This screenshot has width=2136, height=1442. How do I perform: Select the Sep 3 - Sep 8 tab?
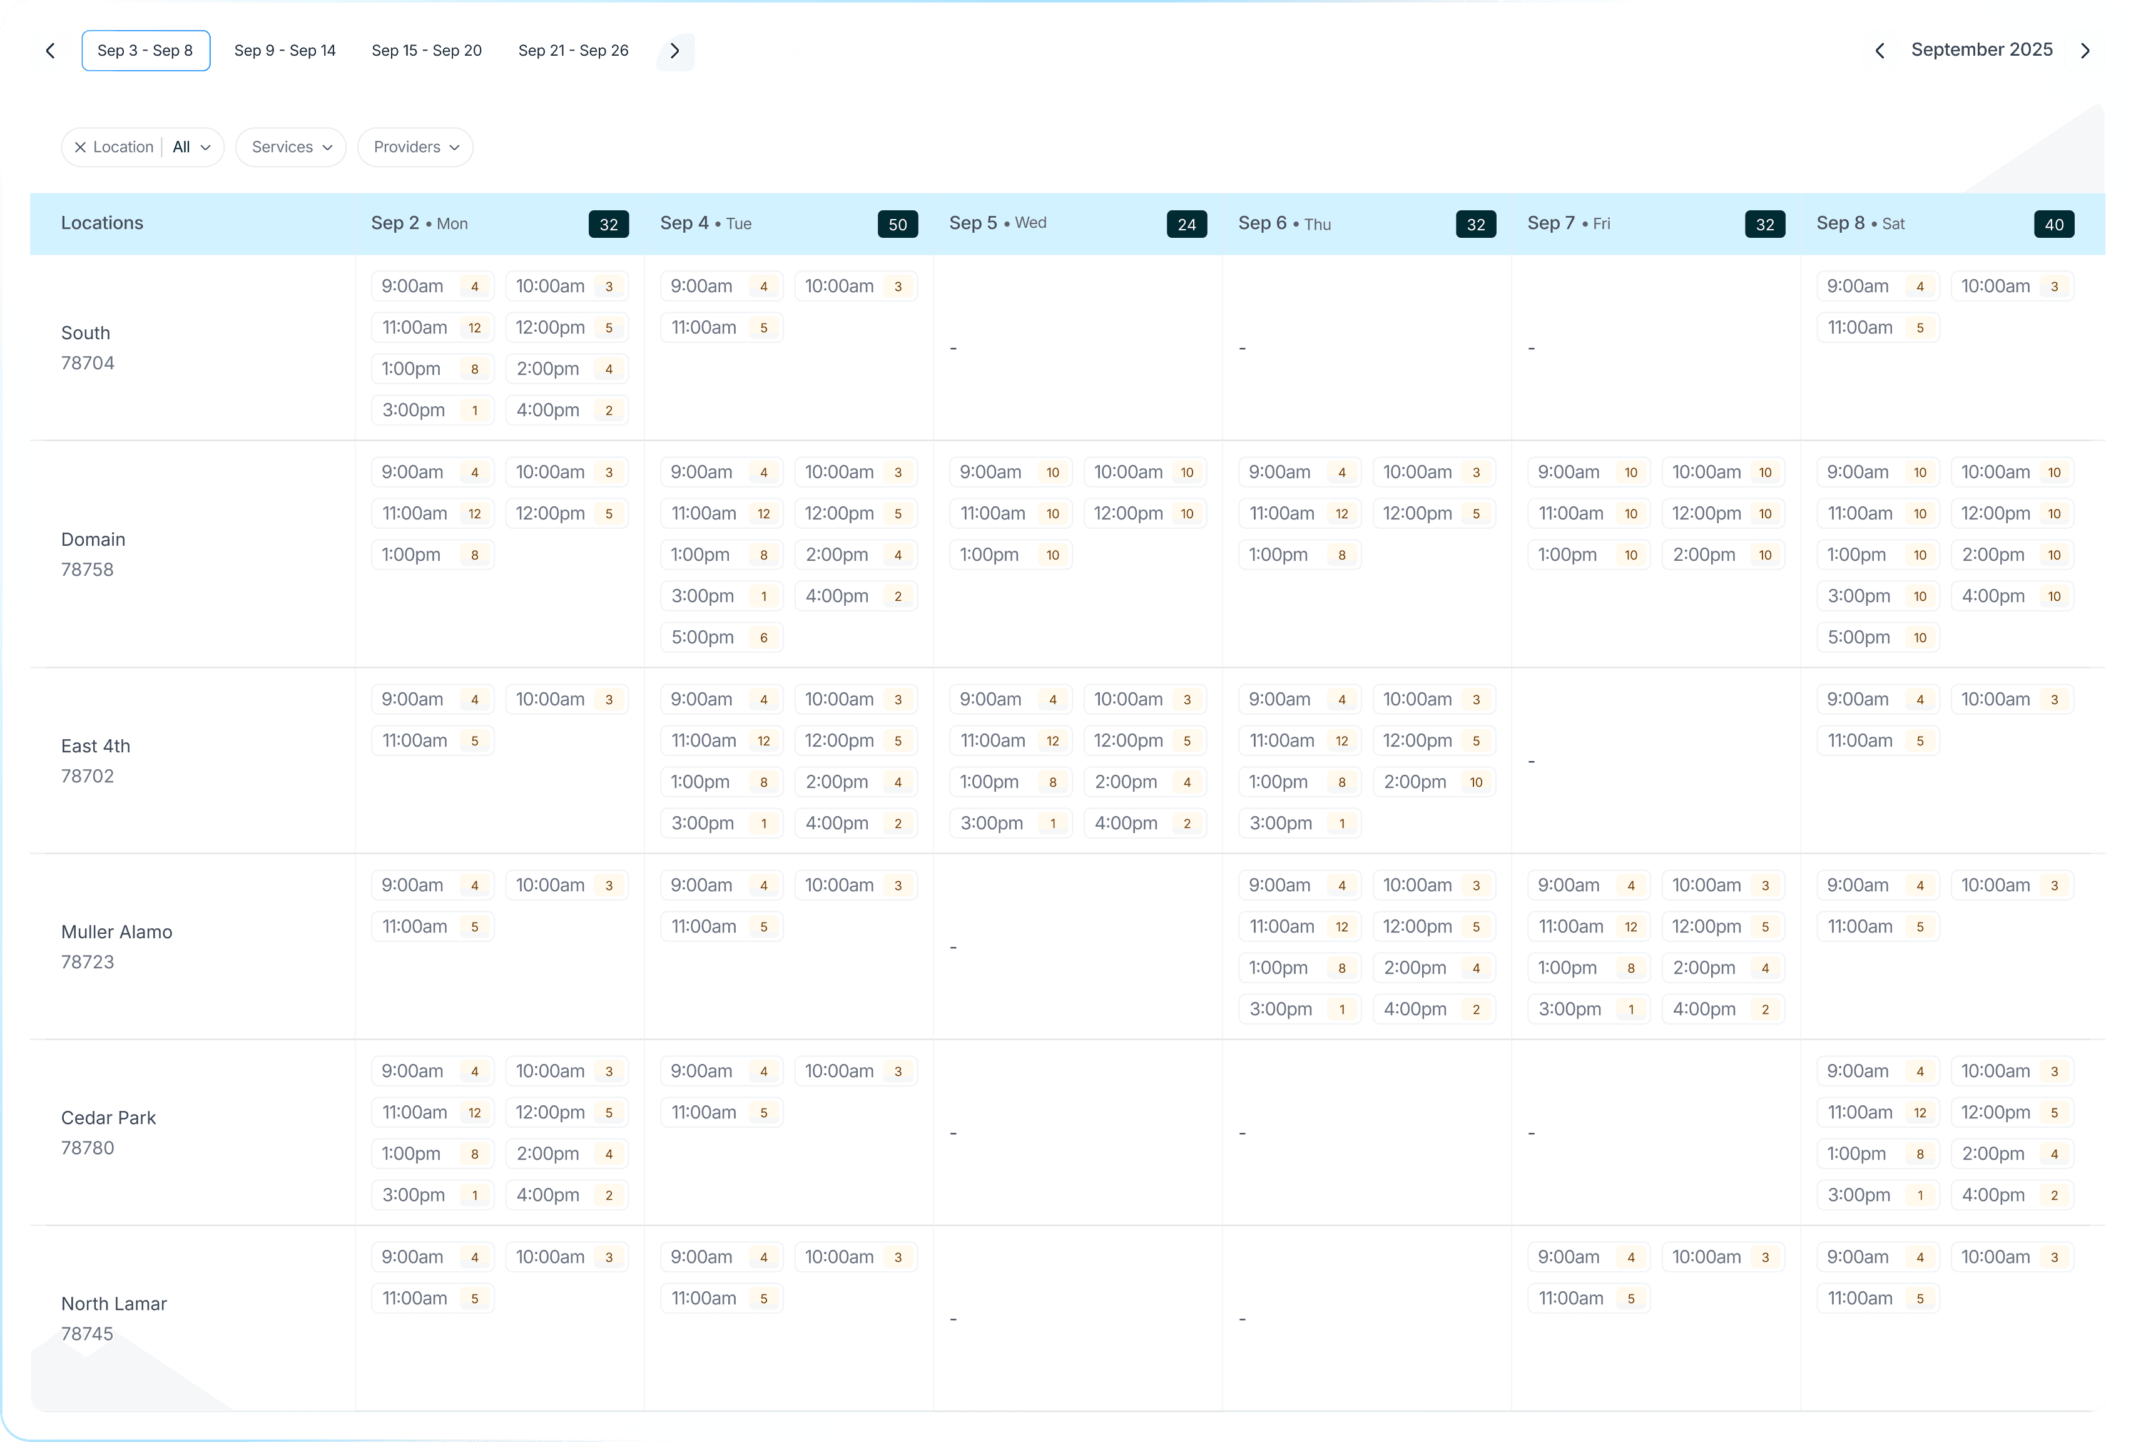coord(145,51)
